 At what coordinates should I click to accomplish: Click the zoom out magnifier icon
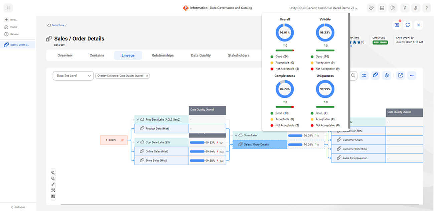pyautogui.click(x=53, y=179)
